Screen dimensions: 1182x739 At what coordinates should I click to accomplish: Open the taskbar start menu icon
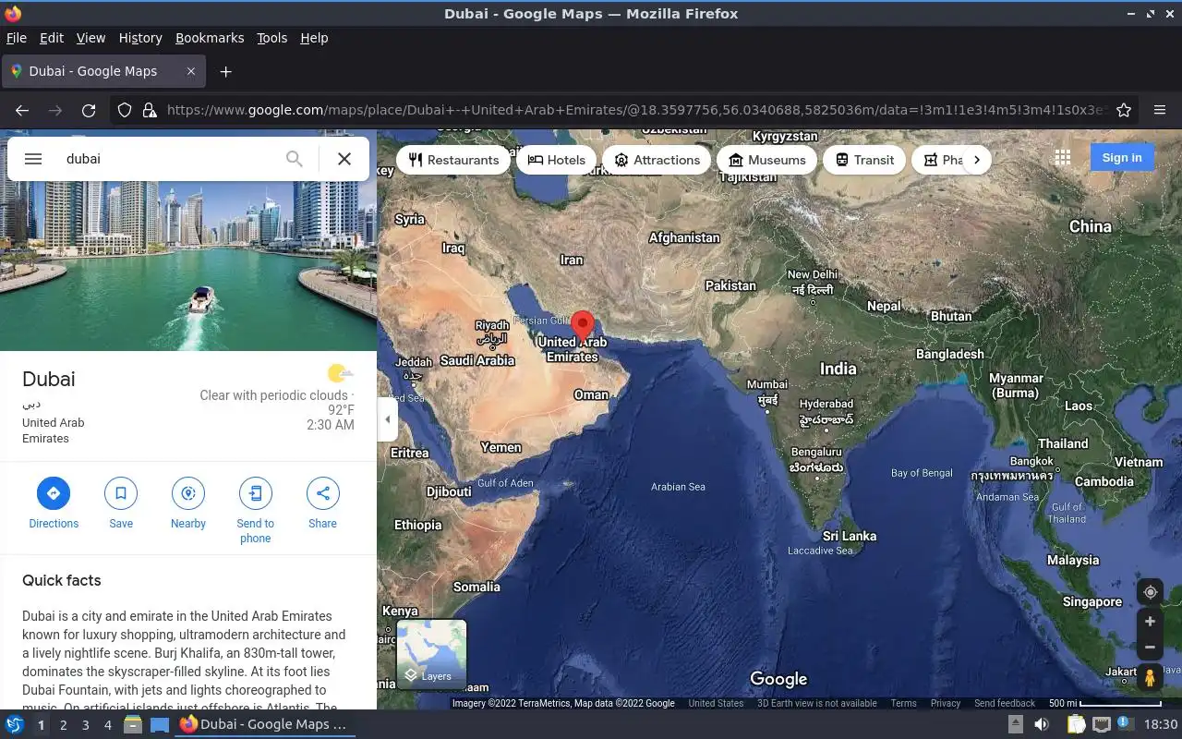coord(15,724)
